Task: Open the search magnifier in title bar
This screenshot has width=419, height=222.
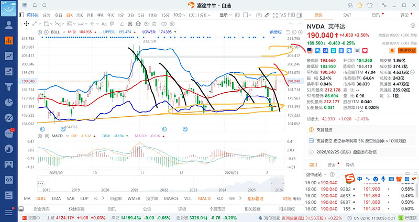Action: [x=45, y=5]
